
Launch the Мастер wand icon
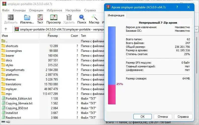click(94, 17)
